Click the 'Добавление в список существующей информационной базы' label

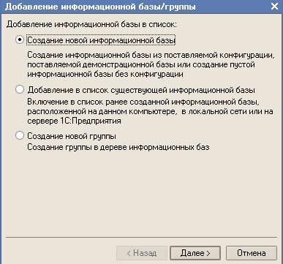141,90
